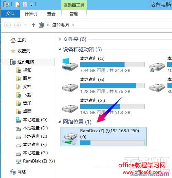Screen dimensions: 172x178
Task: Select the local disk G: drive icon
Action: pos(70,108)
